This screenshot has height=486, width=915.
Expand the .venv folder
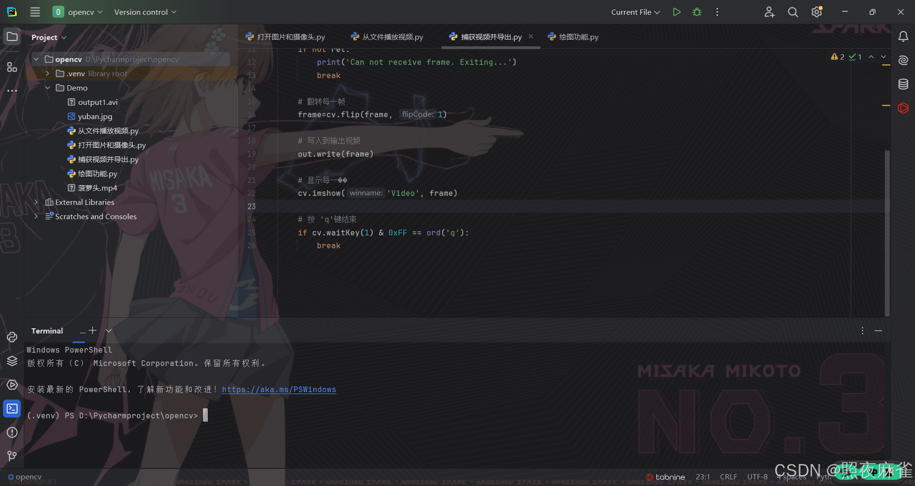pyautogui.click(x=48, y=73)
